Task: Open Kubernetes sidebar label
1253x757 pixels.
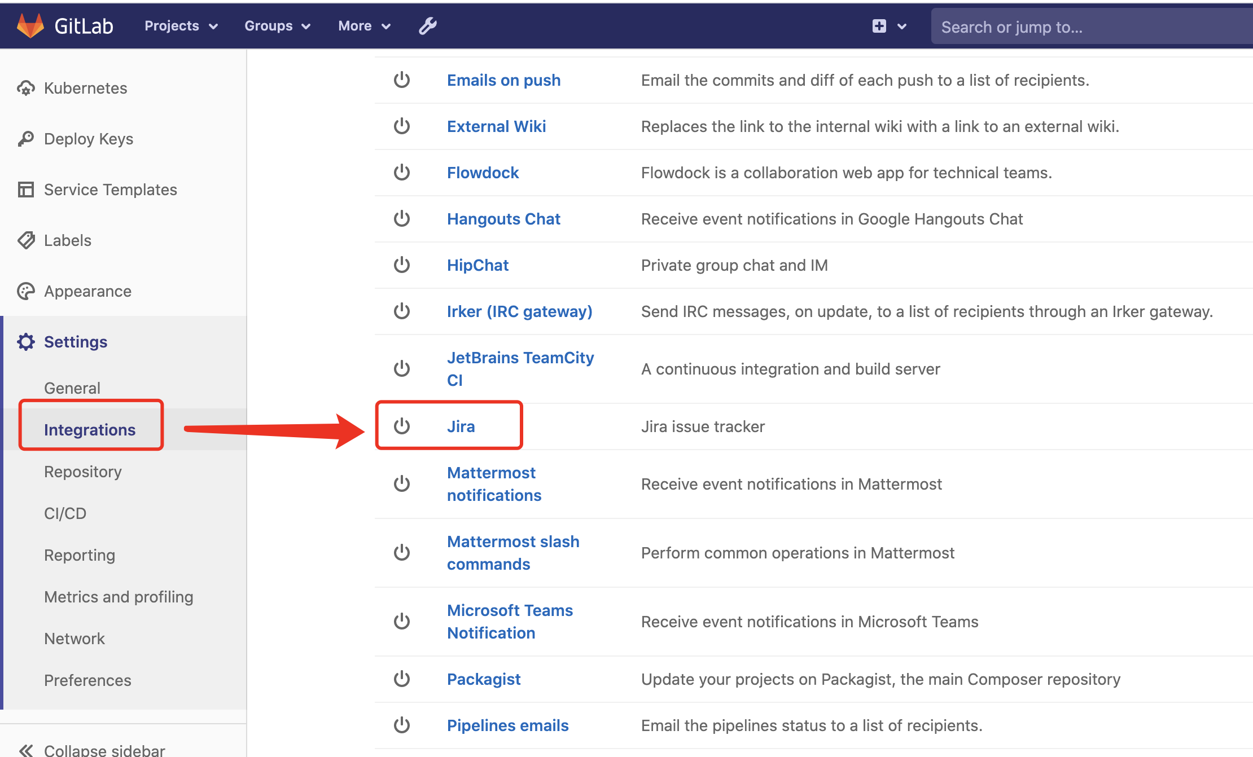Action: pyautogui.click(x=86, y=88)
